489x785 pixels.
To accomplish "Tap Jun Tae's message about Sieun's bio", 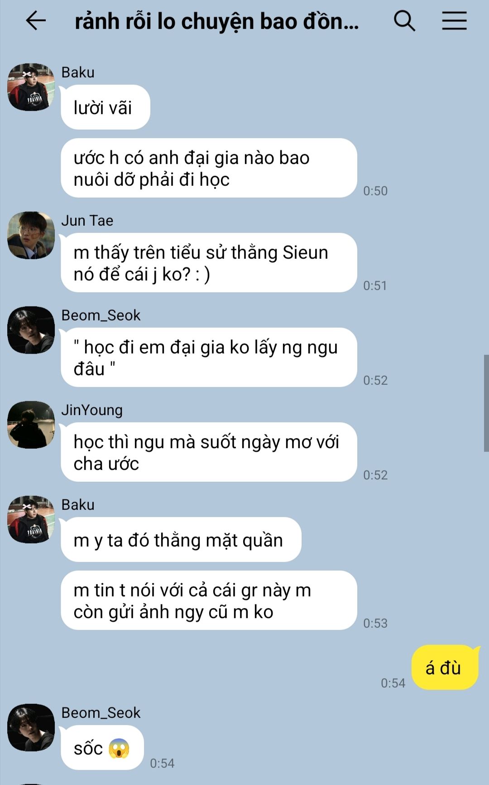I will [209, 263].
